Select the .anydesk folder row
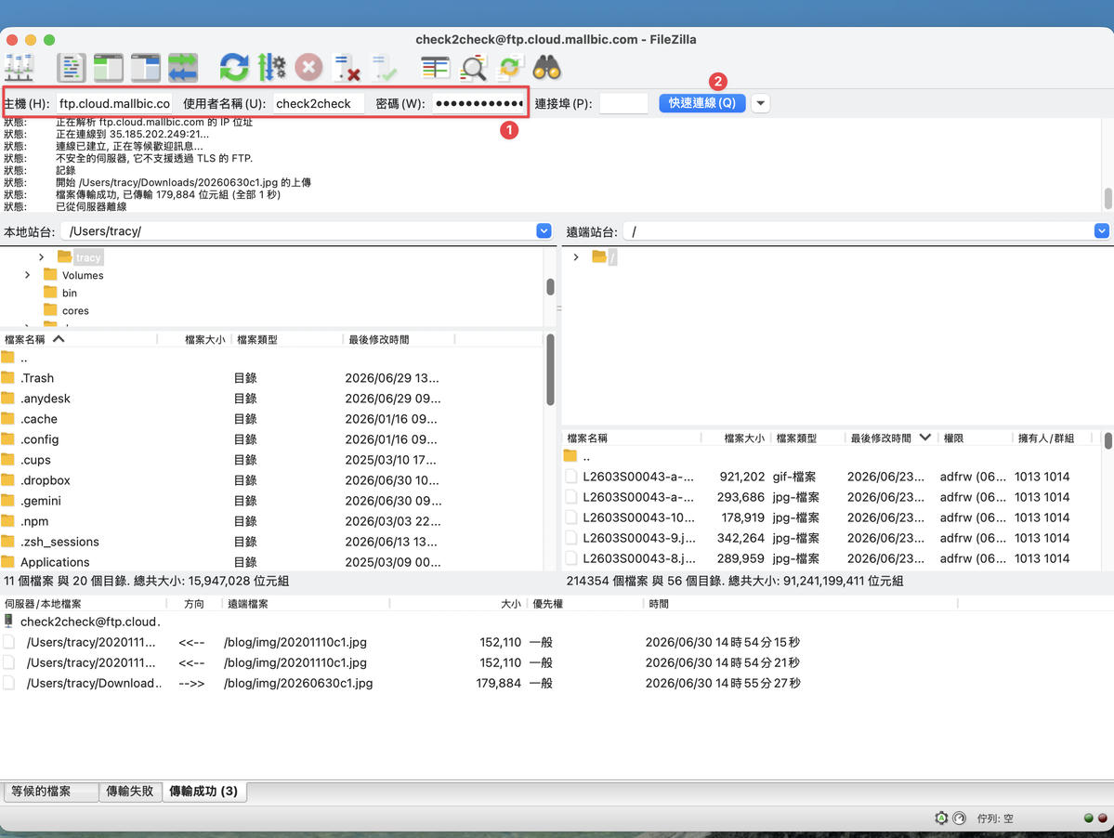 point(271,399)
